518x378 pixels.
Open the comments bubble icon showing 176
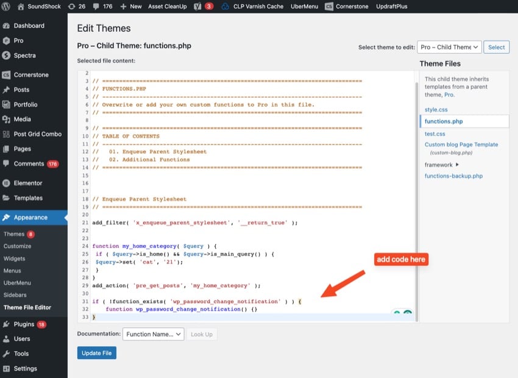(95, 6)
